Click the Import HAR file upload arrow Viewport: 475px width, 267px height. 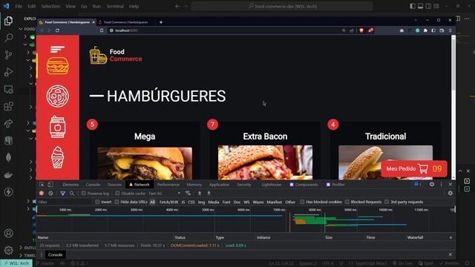click(x=200, y=193)
